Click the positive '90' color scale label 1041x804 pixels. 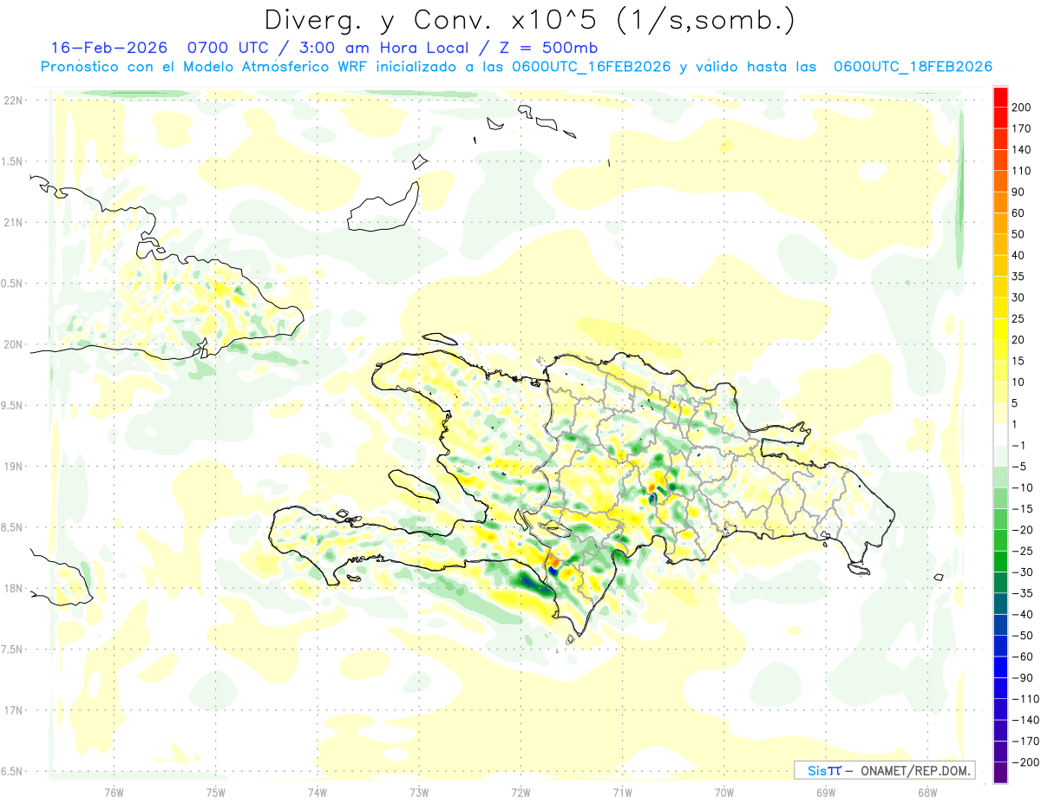point(1020,192)
